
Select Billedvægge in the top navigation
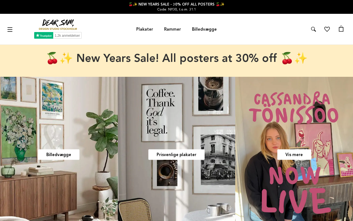point(204,29)
